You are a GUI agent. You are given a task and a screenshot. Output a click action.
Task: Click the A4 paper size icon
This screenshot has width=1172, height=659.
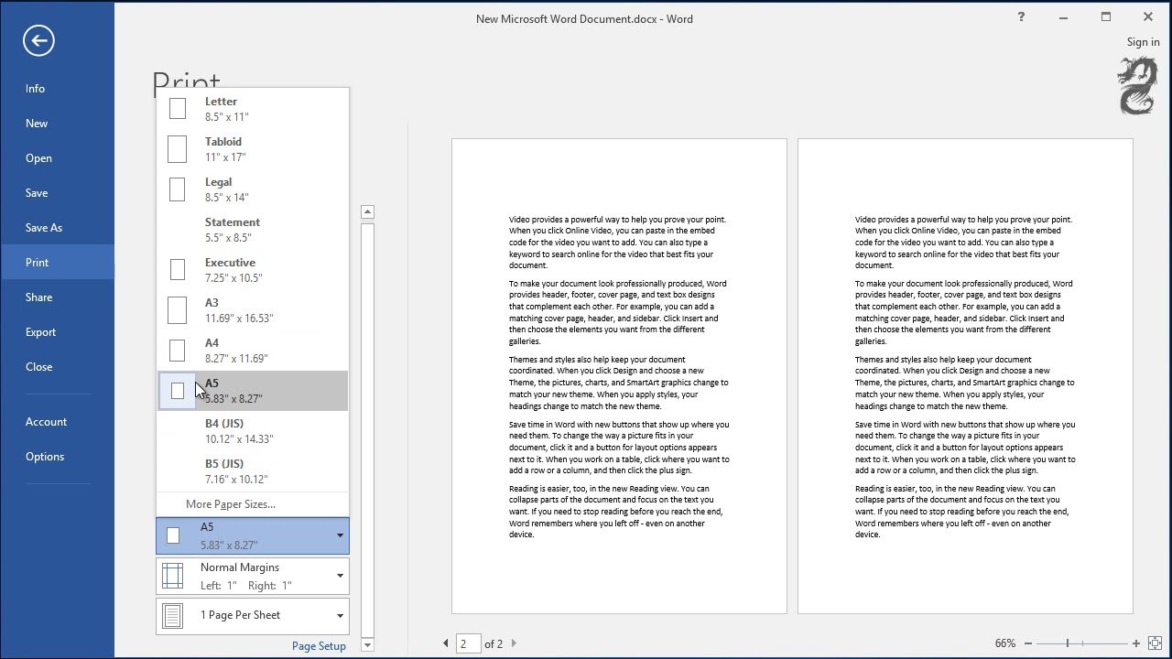pos(178,351)
